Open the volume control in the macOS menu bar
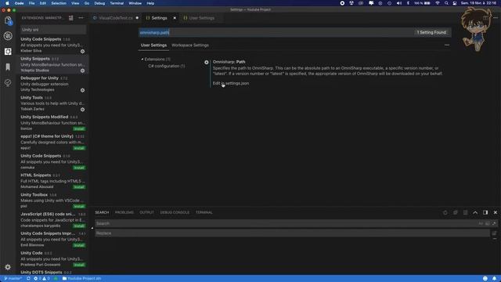This screenshot has height=282, width=501. coord(399,3)
